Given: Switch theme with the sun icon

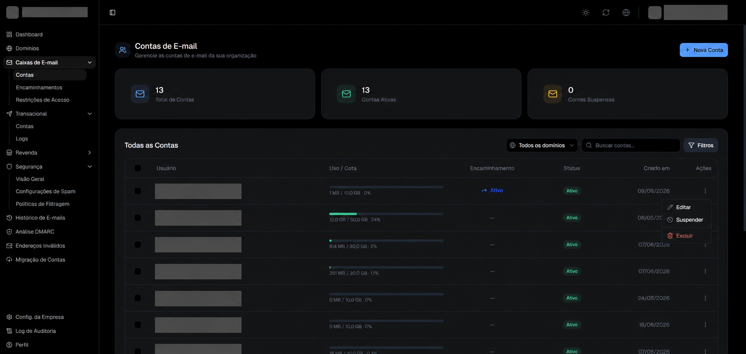Looking at the screenshot, I should pyautogui.click(x=586, y=13).
